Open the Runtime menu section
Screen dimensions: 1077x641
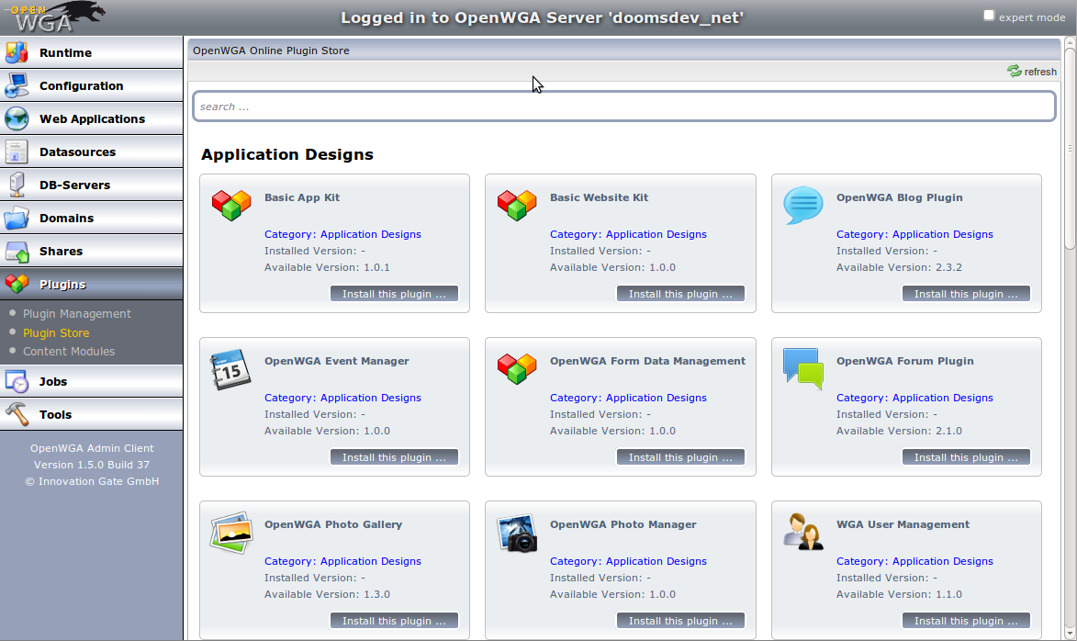coord(91,53)
